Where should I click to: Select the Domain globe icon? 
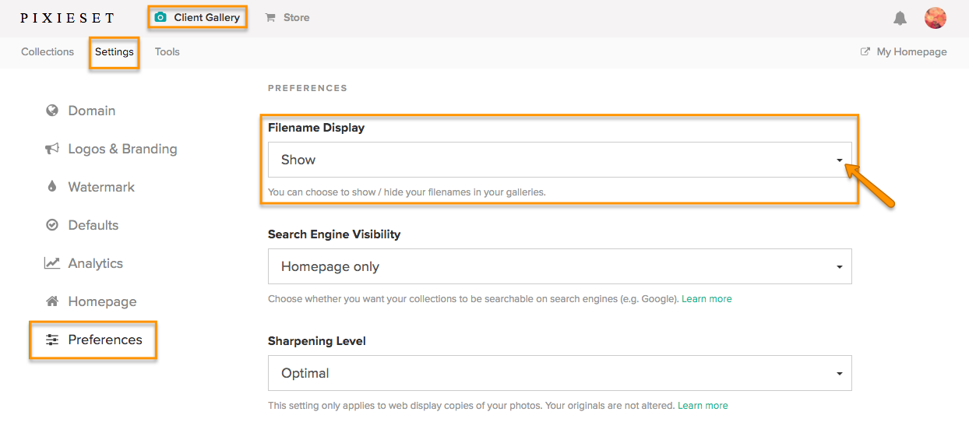coord(52,111)
